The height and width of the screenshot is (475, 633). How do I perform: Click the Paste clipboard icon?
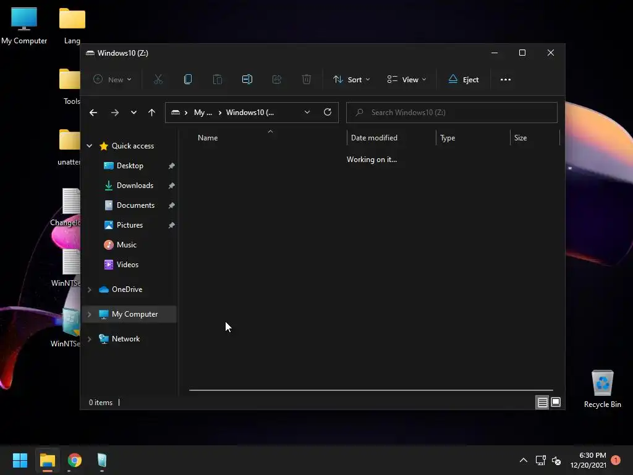pos(218,80)
